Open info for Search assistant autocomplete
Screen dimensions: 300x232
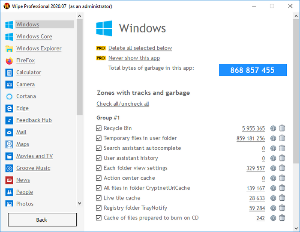(273, 148)
